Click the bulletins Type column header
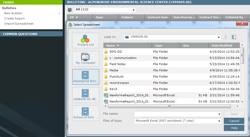Image resolution: width=250 pixels, height=137 pixels. [x=105, y=17]
